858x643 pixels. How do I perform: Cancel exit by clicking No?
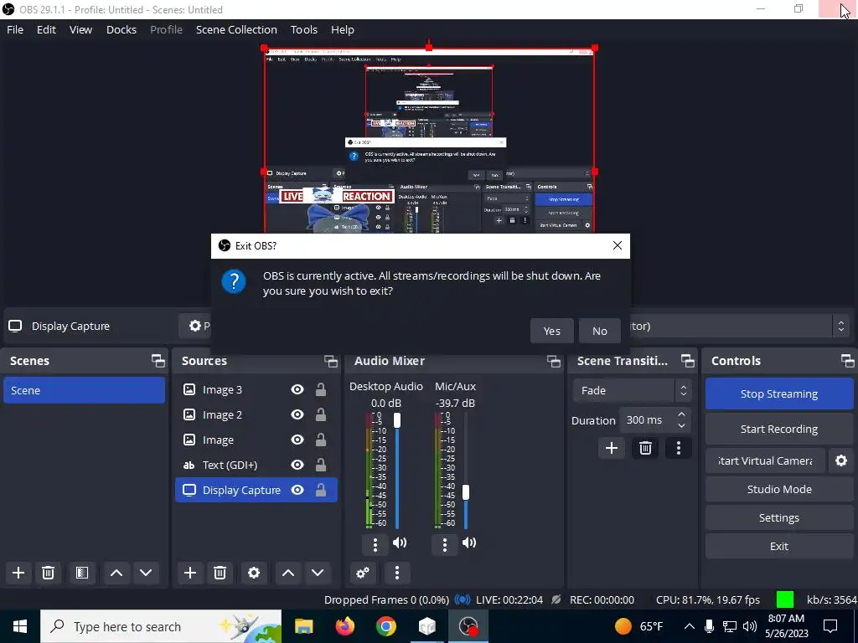[600, 331]
